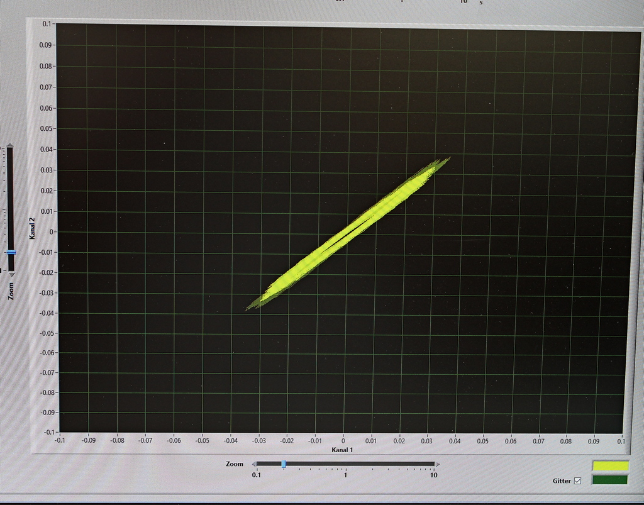The width and height of the screenshot is (644, 505).
Task: Select the -0.1 minimum value on Kanal 1 axis
Action: (x=60, y=441)
